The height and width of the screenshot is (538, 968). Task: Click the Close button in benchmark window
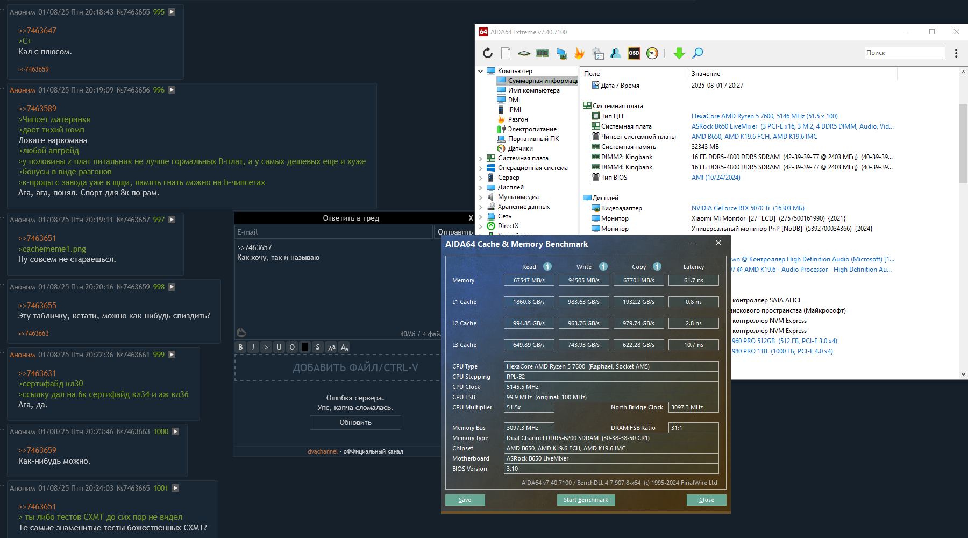click(x=707, y=500)
